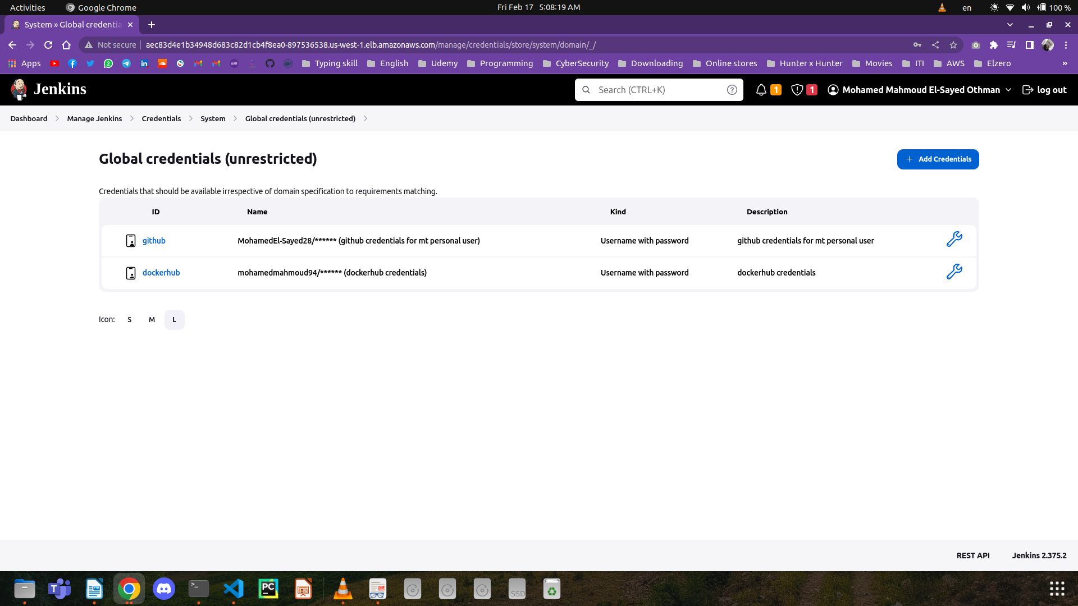Screen dimensions: 1078x606
Task: Click the Add Credentials button
Action: tap(938, 159)
